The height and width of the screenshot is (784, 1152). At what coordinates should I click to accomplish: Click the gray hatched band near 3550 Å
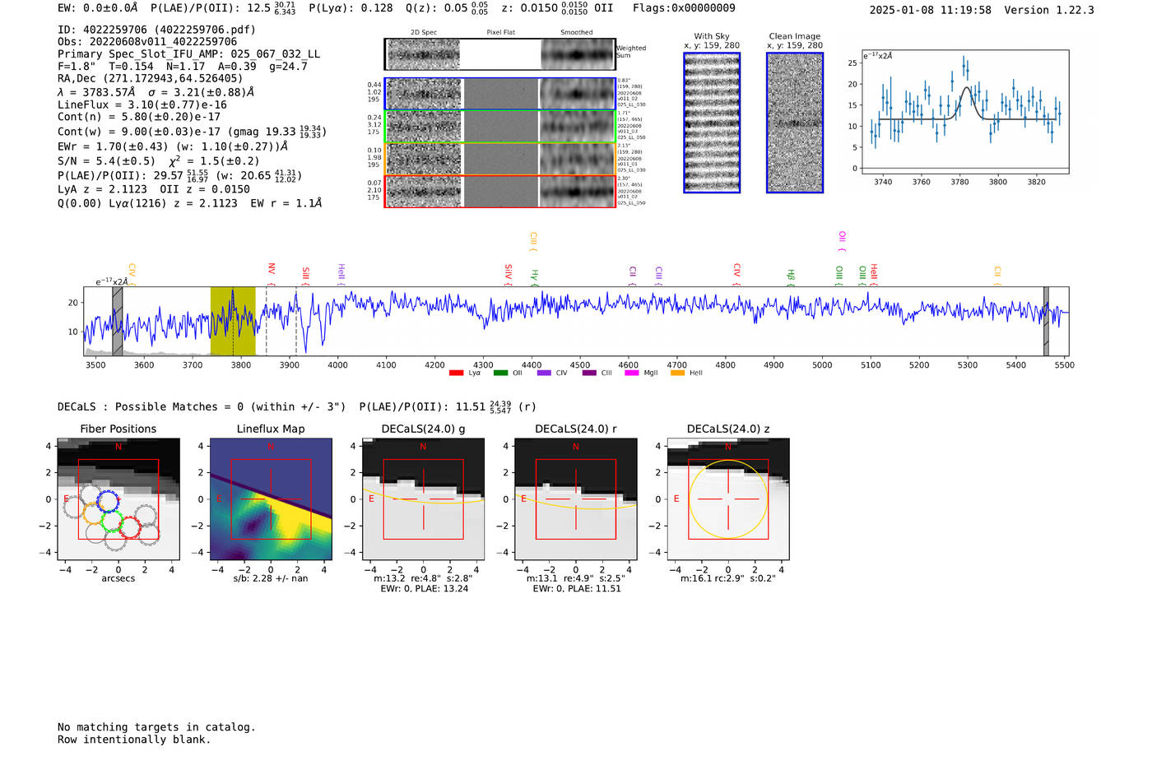pyautogui.click(x=118, y=321)
